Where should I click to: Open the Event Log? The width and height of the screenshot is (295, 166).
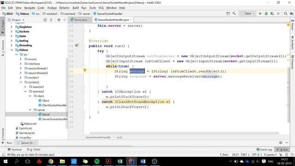pyautogui.click(x=264, y=149)
